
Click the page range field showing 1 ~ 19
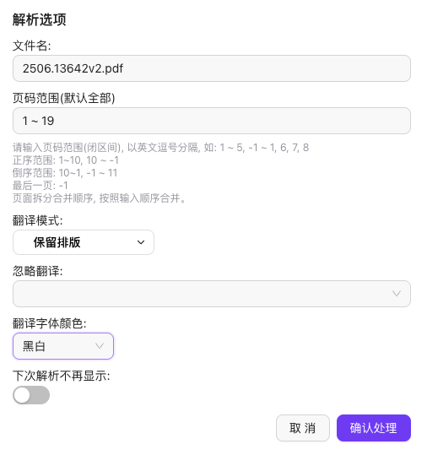(212, 121)
